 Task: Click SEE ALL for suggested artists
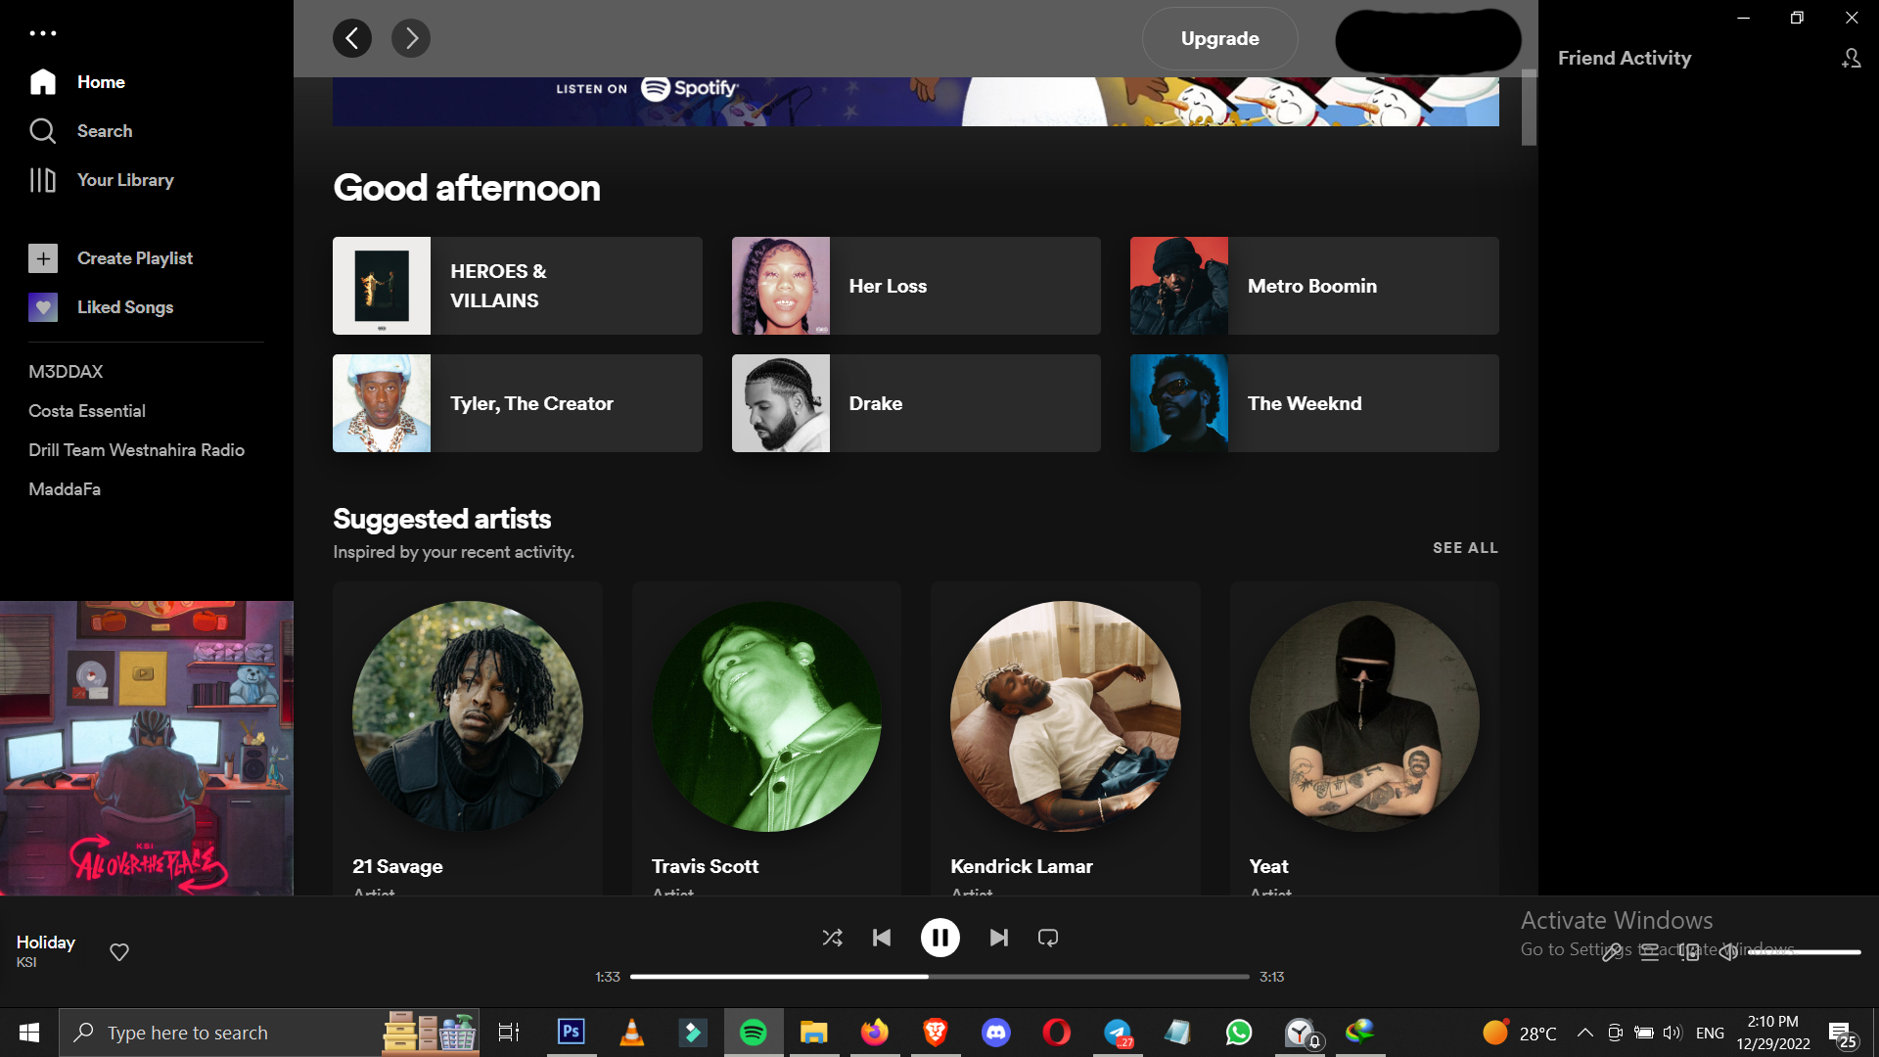[x=1465, y=548]
